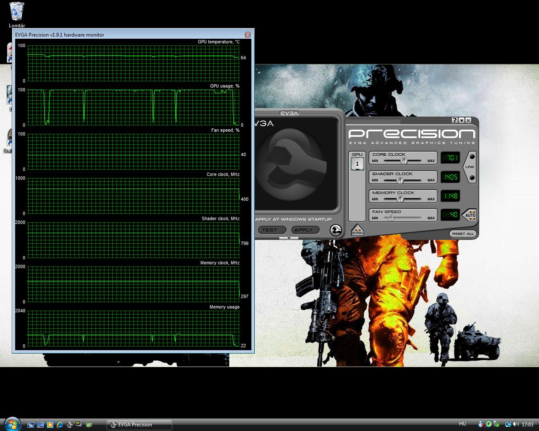The image size is (539, 431).
Task: Launch EVGA Precision from quick launch icon
Action: pyautogui.click(x=69, y=425)
